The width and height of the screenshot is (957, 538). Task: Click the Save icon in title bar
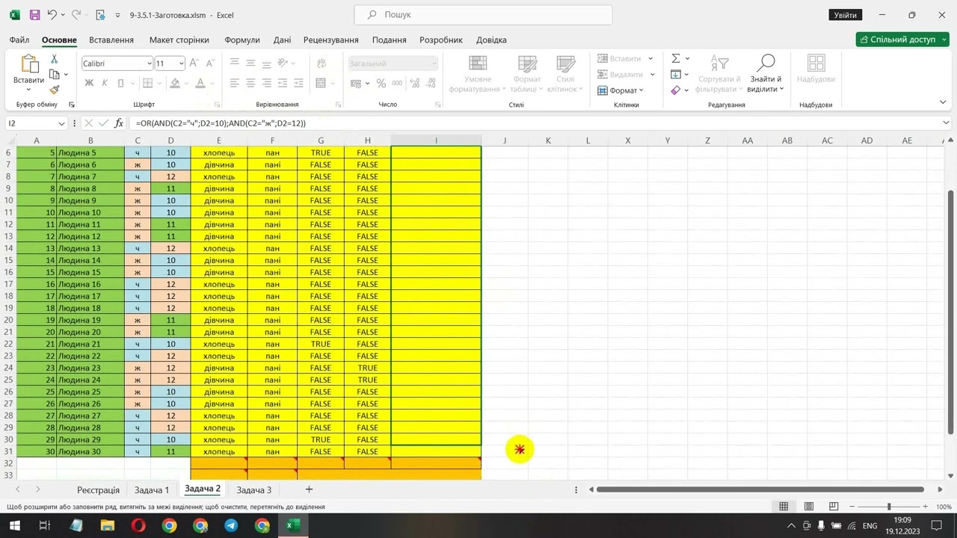[34, 15]
